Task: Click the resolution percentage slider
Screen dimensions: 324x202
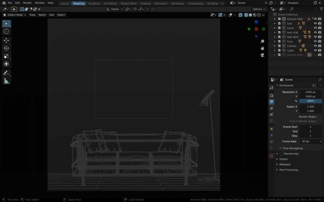Action: pos(310,101)
